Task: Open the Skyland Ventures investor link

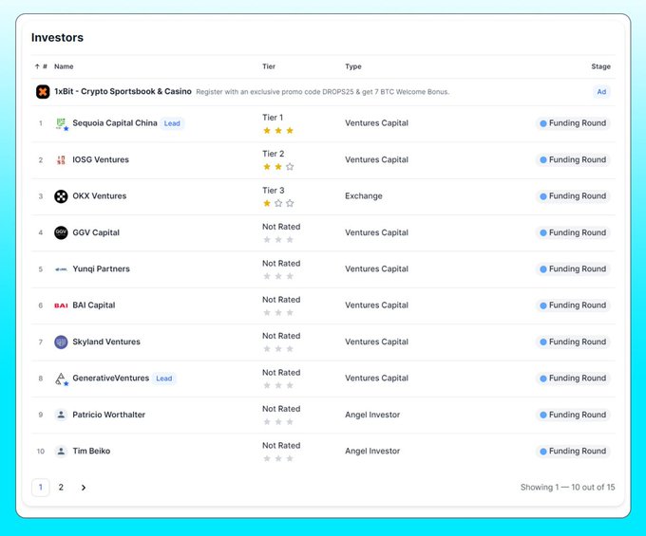Action: coord(106,342)
